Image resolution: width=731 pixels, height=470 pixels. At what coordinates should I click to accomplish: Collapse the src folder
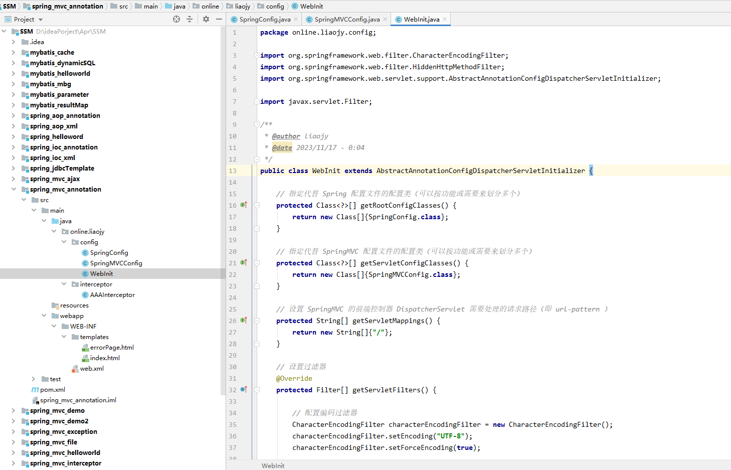pyautogui.click(x=24, y=200)
